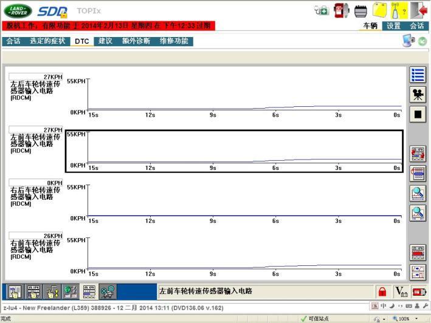Click the exit door with red arrow
Screen dimensions: 431x323
pos(419,10)
